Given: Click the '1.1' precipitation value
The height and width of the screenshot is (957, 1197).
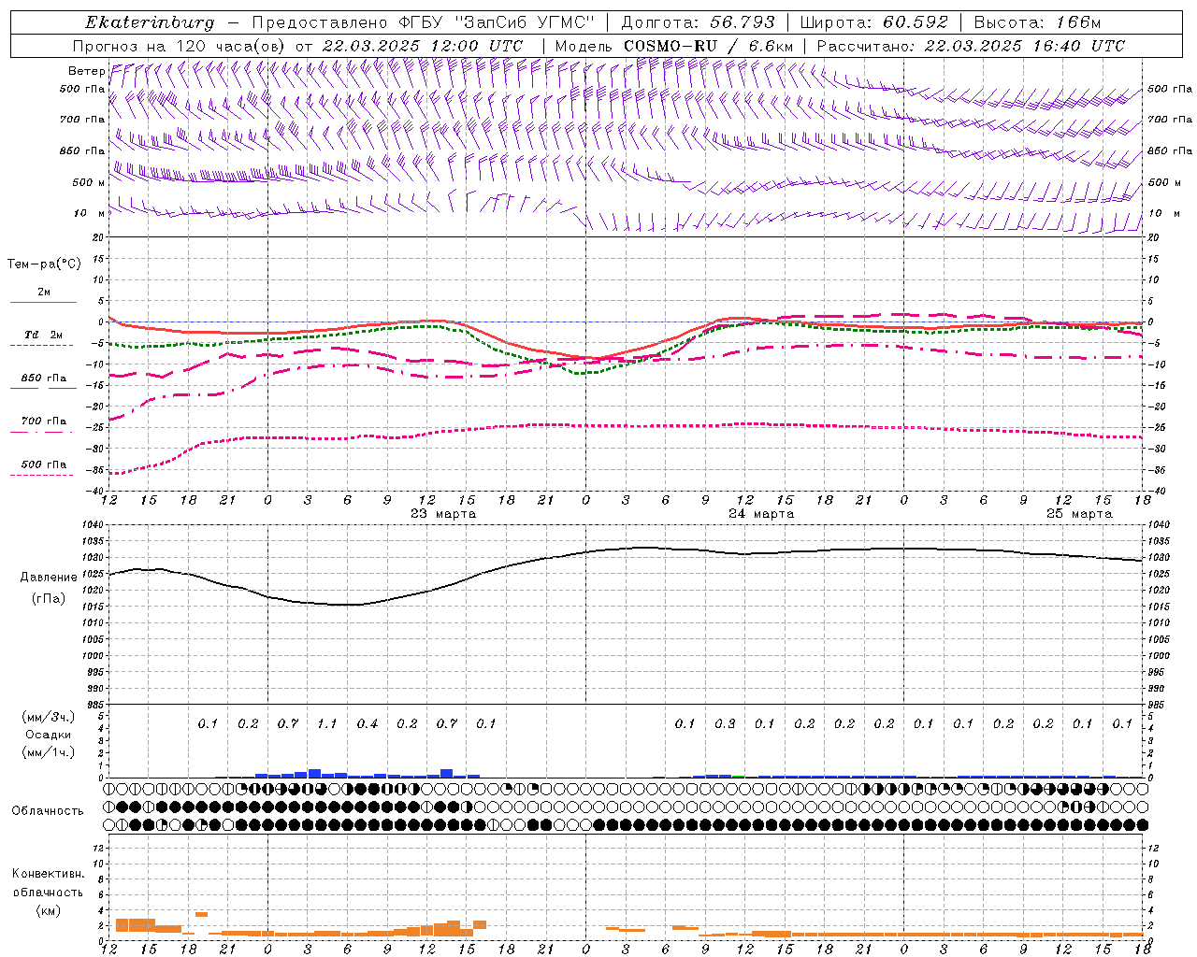Looking at the screenshot, I should coord(327,724).
